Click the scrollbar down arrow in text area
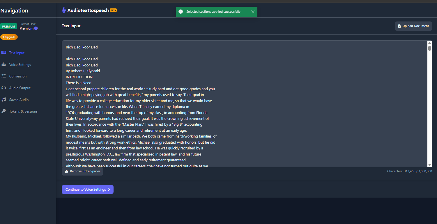The height and width of the screenshot is (224, 437). 429,165
